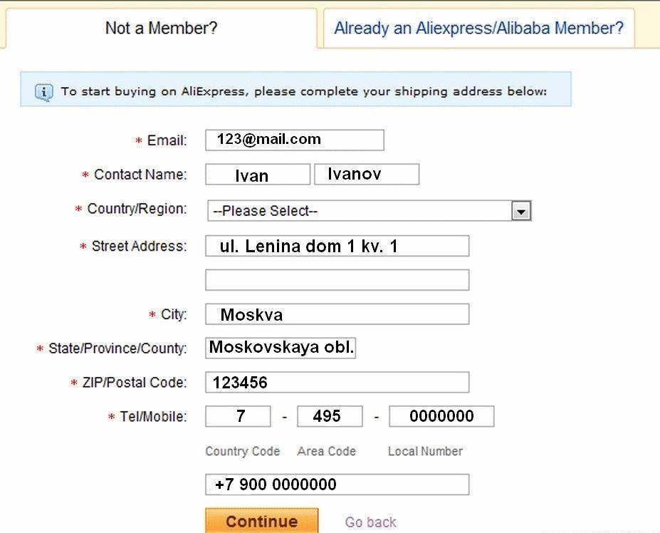Open Already an Aliexpress/Alibaba Member? tab
This screenshot has width=660, height=533.
pos(478,29)
